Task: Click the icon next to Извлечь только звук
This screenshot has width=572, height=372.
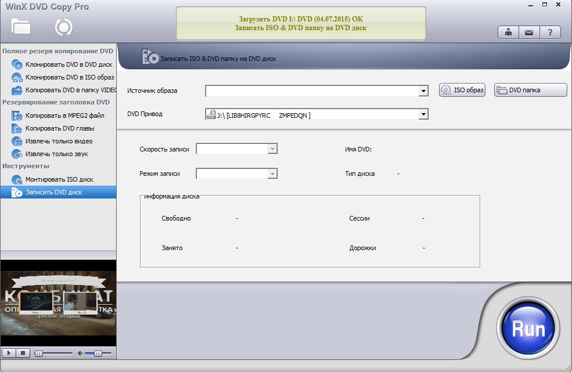Action: pyautogui.click(x=17, y=154)
